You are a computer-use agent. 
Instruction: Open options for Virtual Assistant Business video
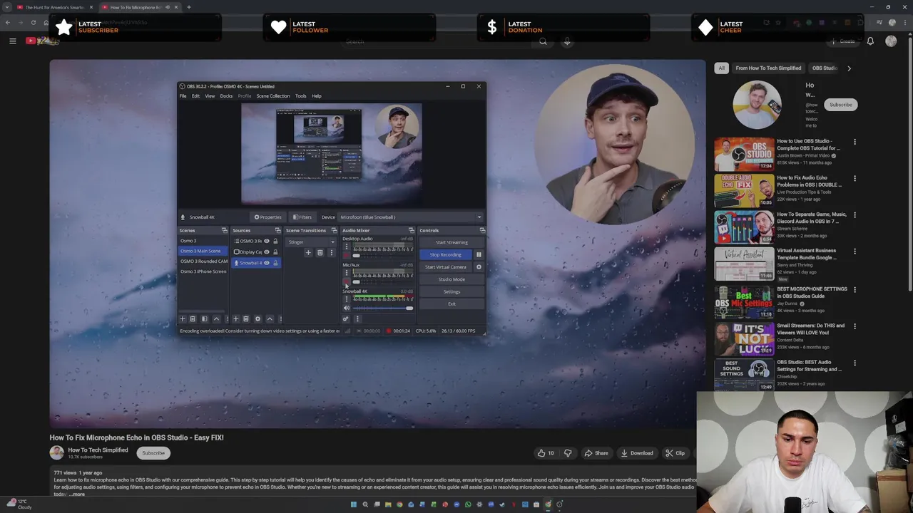[x=855, y=251]
